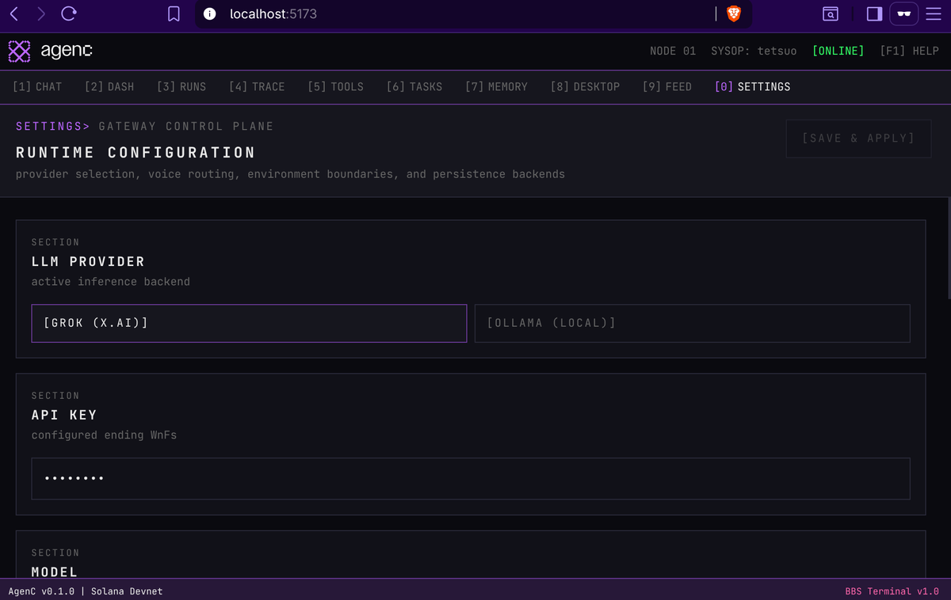Click the Brave Shields lion icon
The image size is (951, 600).
pyautogui.click(x=734, y=13)
